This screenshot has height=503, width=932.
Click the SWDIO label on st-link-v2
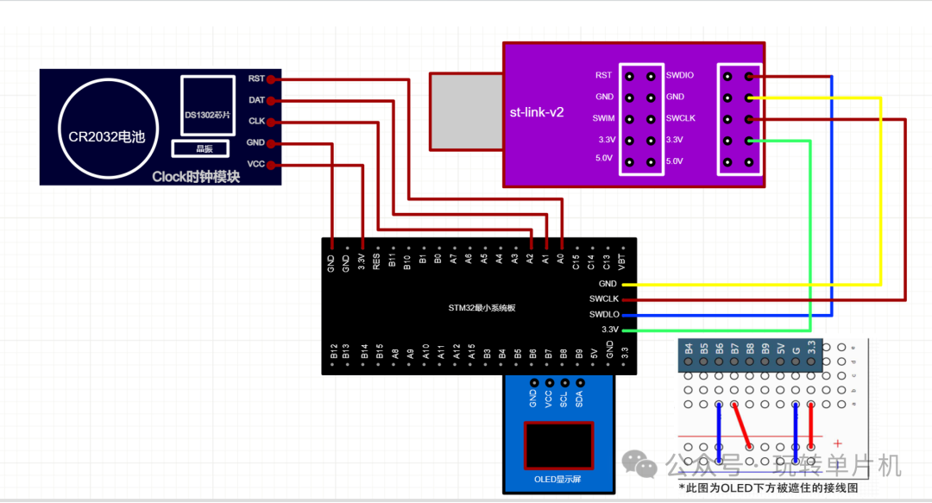pyautogui.click(x=679, y=76)
